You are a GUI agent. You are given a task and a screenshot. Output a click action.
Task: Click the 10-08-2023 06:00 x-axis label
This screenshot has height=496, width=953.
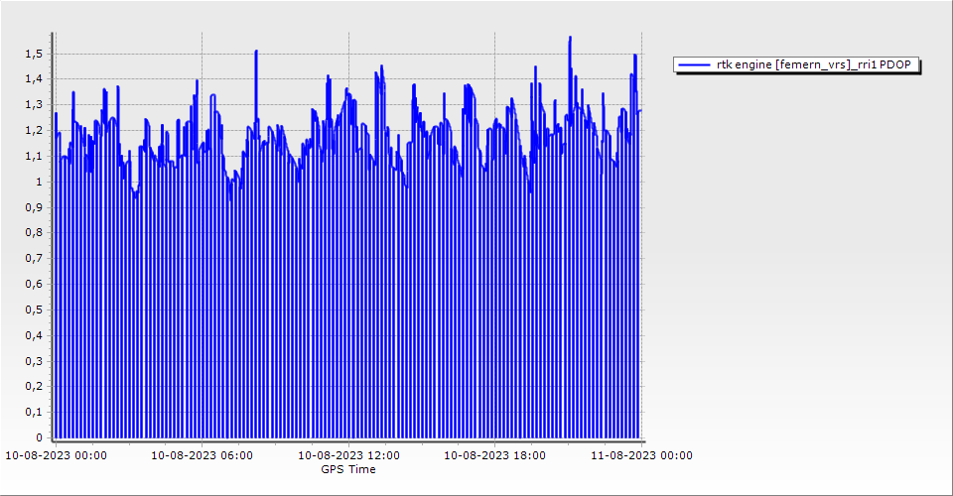(x=203, y=456)
